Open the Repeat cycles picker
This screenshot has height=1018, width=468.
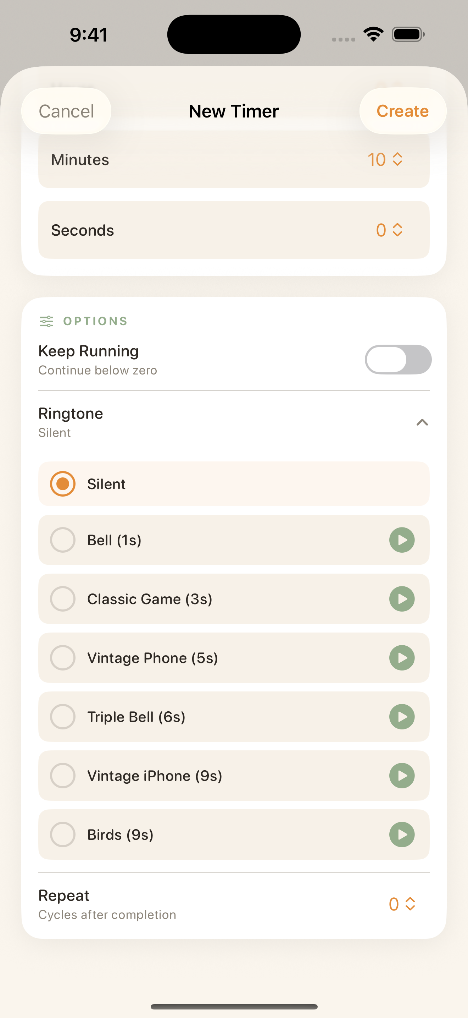coord(402,904)
